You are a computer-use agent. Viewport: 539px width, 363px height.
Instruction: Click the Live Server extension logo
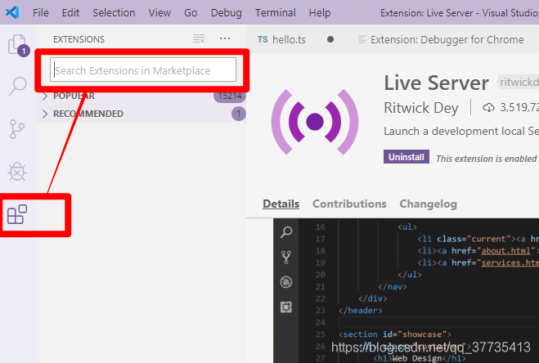point(315,122)
